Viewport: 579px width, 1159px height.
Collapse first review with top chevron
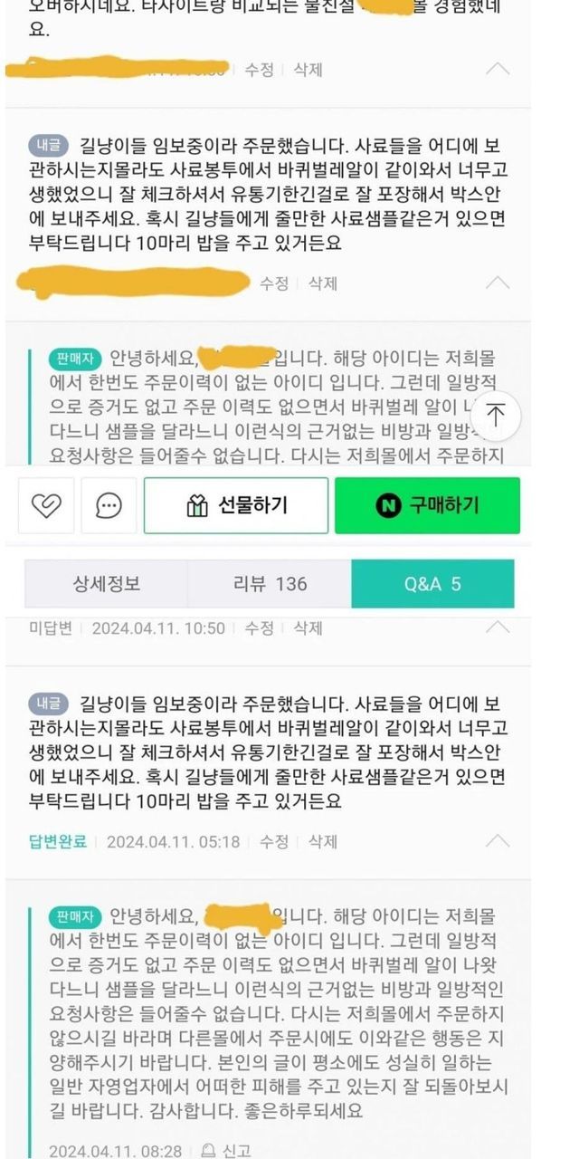click(498, 69)
